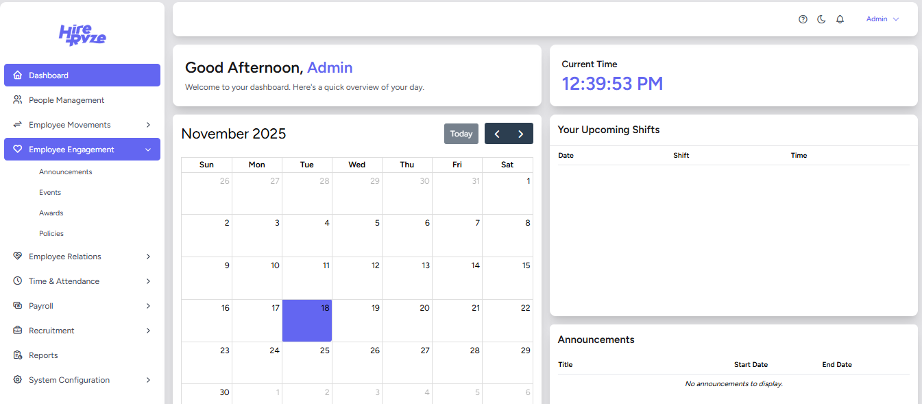922x404 pixels.
Task: Click the Dashboard home icon
Action: pos(18,75)
